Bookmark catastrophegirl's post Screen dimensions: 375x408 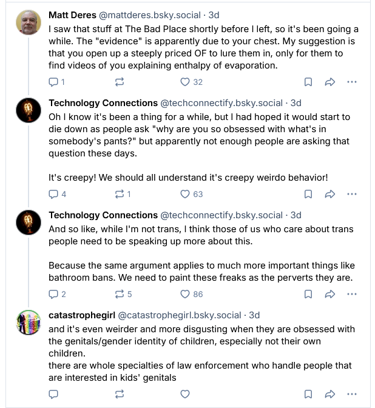(308, 394)
